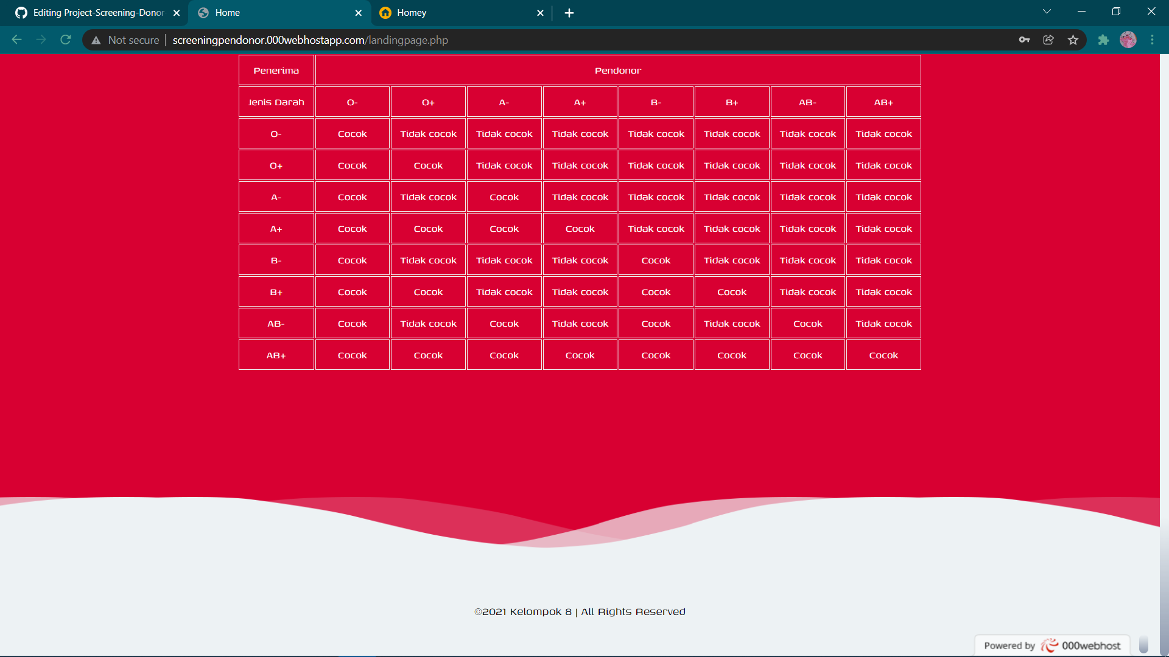Click Tidak cocok in B+ row, A- column

pos(504,292)
